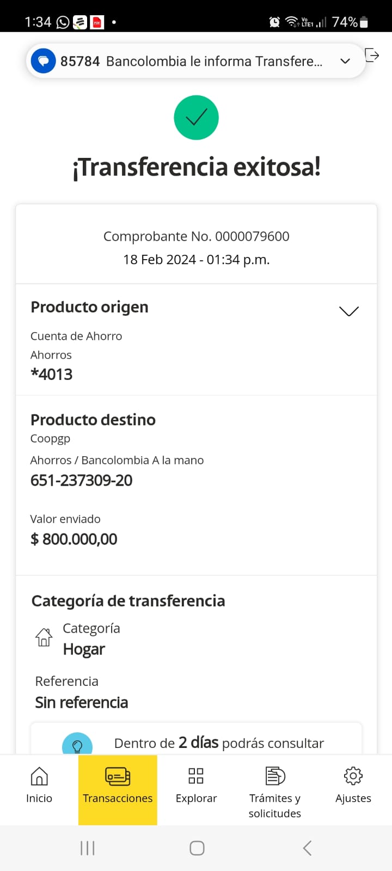This screenshot has width=392, height=871.
Task: Tap the green success checkmark
Action: pyautogui.click(x=196, y=118)
